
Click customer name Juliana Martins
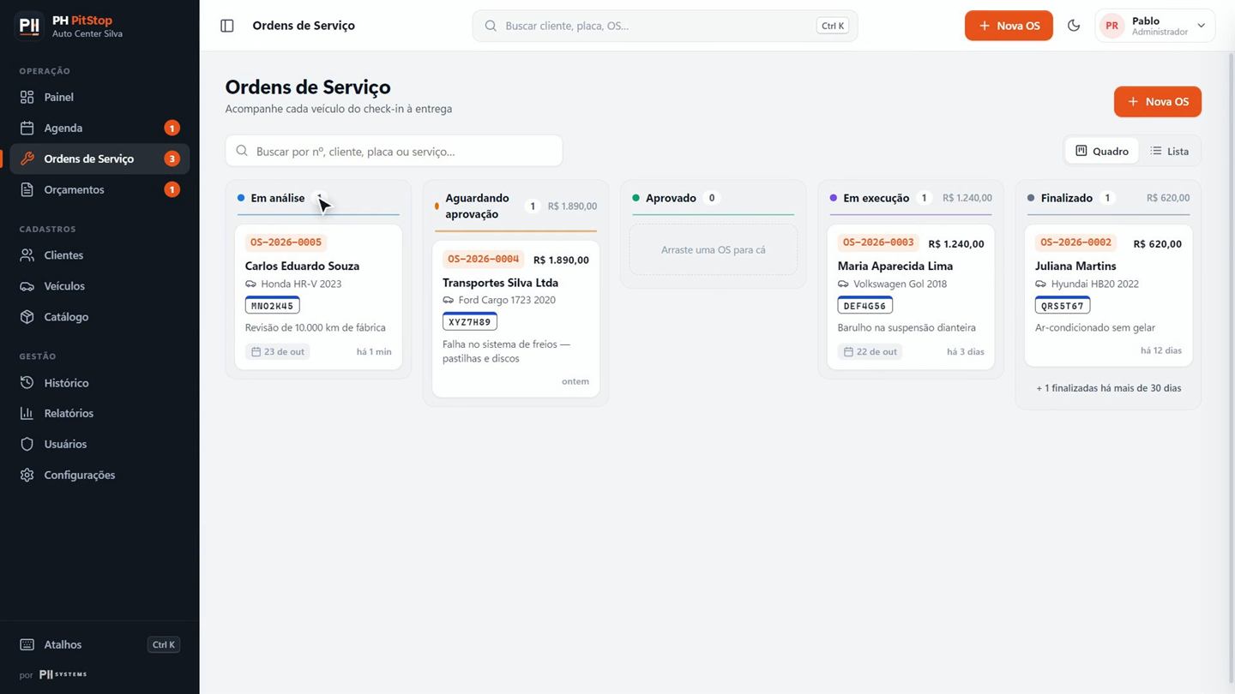point(1075,266)
